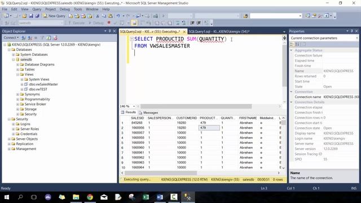The height and width of the screenshot is (203, 361).
Task: Click the FIRSTNAME column header
Action: [x=248, y=118]
